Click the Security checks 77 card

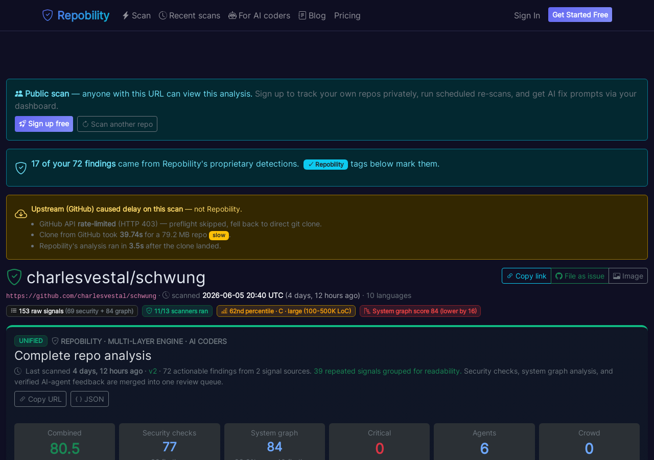tap(170, 442)
